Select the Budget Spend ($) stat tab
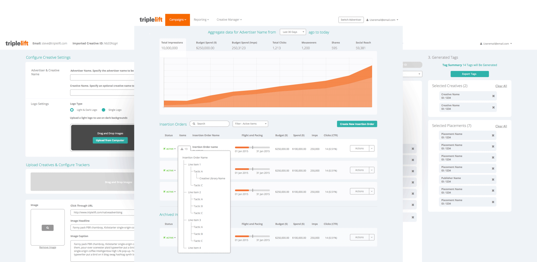The height and width of the screenshot is (262, 537). tap(206, 45)
